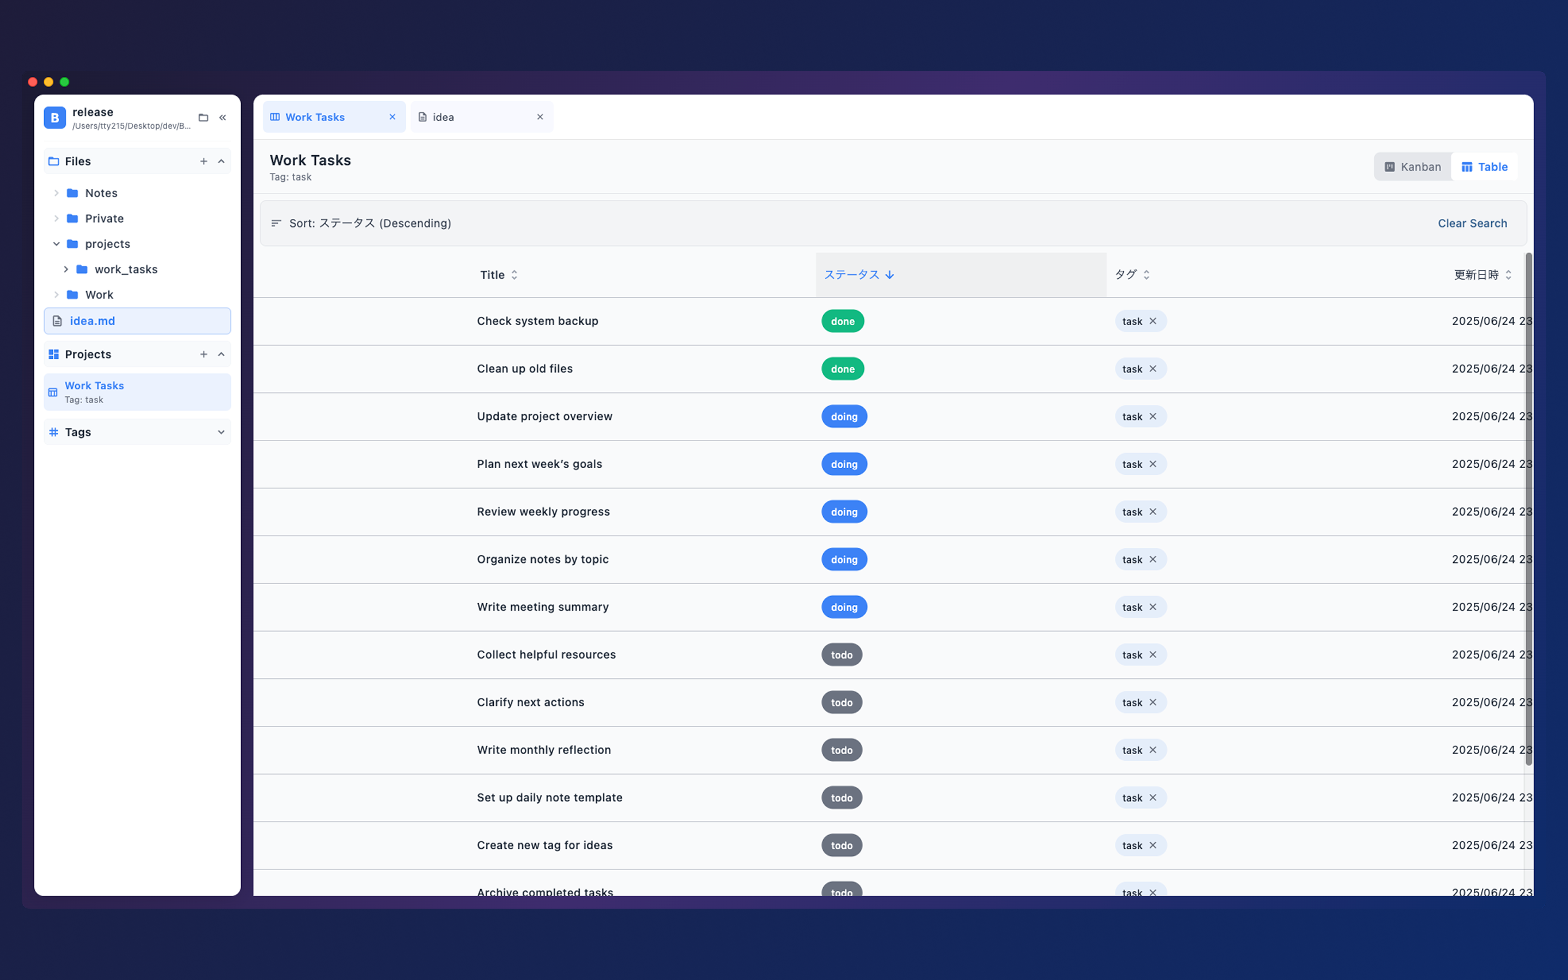Click todo status badge for Collect helpful resources

click(x=842, y=654)
